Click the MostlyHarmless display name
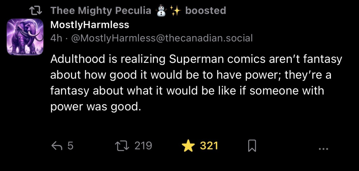Screen dimensions: 359x171 [90, 25]
